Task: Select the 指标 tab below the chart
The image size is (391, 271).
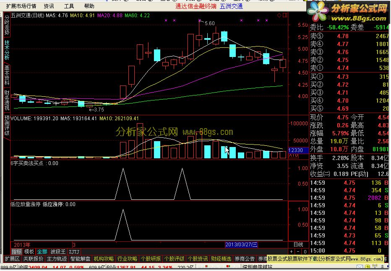Action: tap(16, 252)
